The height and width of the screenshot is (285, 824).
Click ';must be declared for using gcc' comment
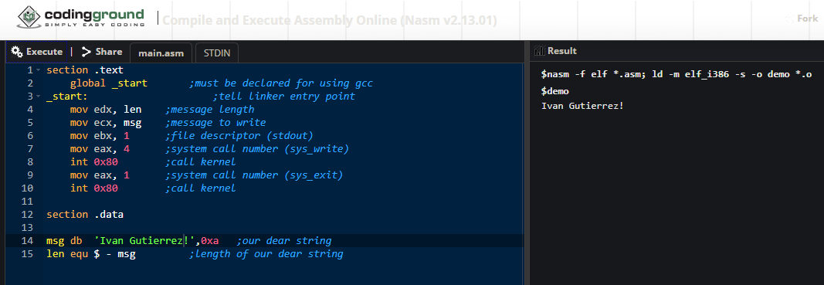click(280, 83)
